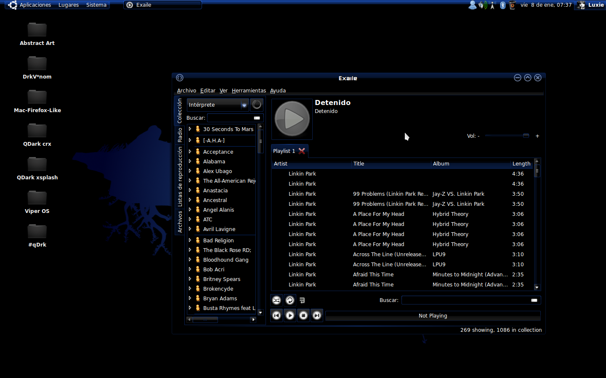Click the collection Buscar input field
Viewport: 606px width, 378px height.
[235, 118]
